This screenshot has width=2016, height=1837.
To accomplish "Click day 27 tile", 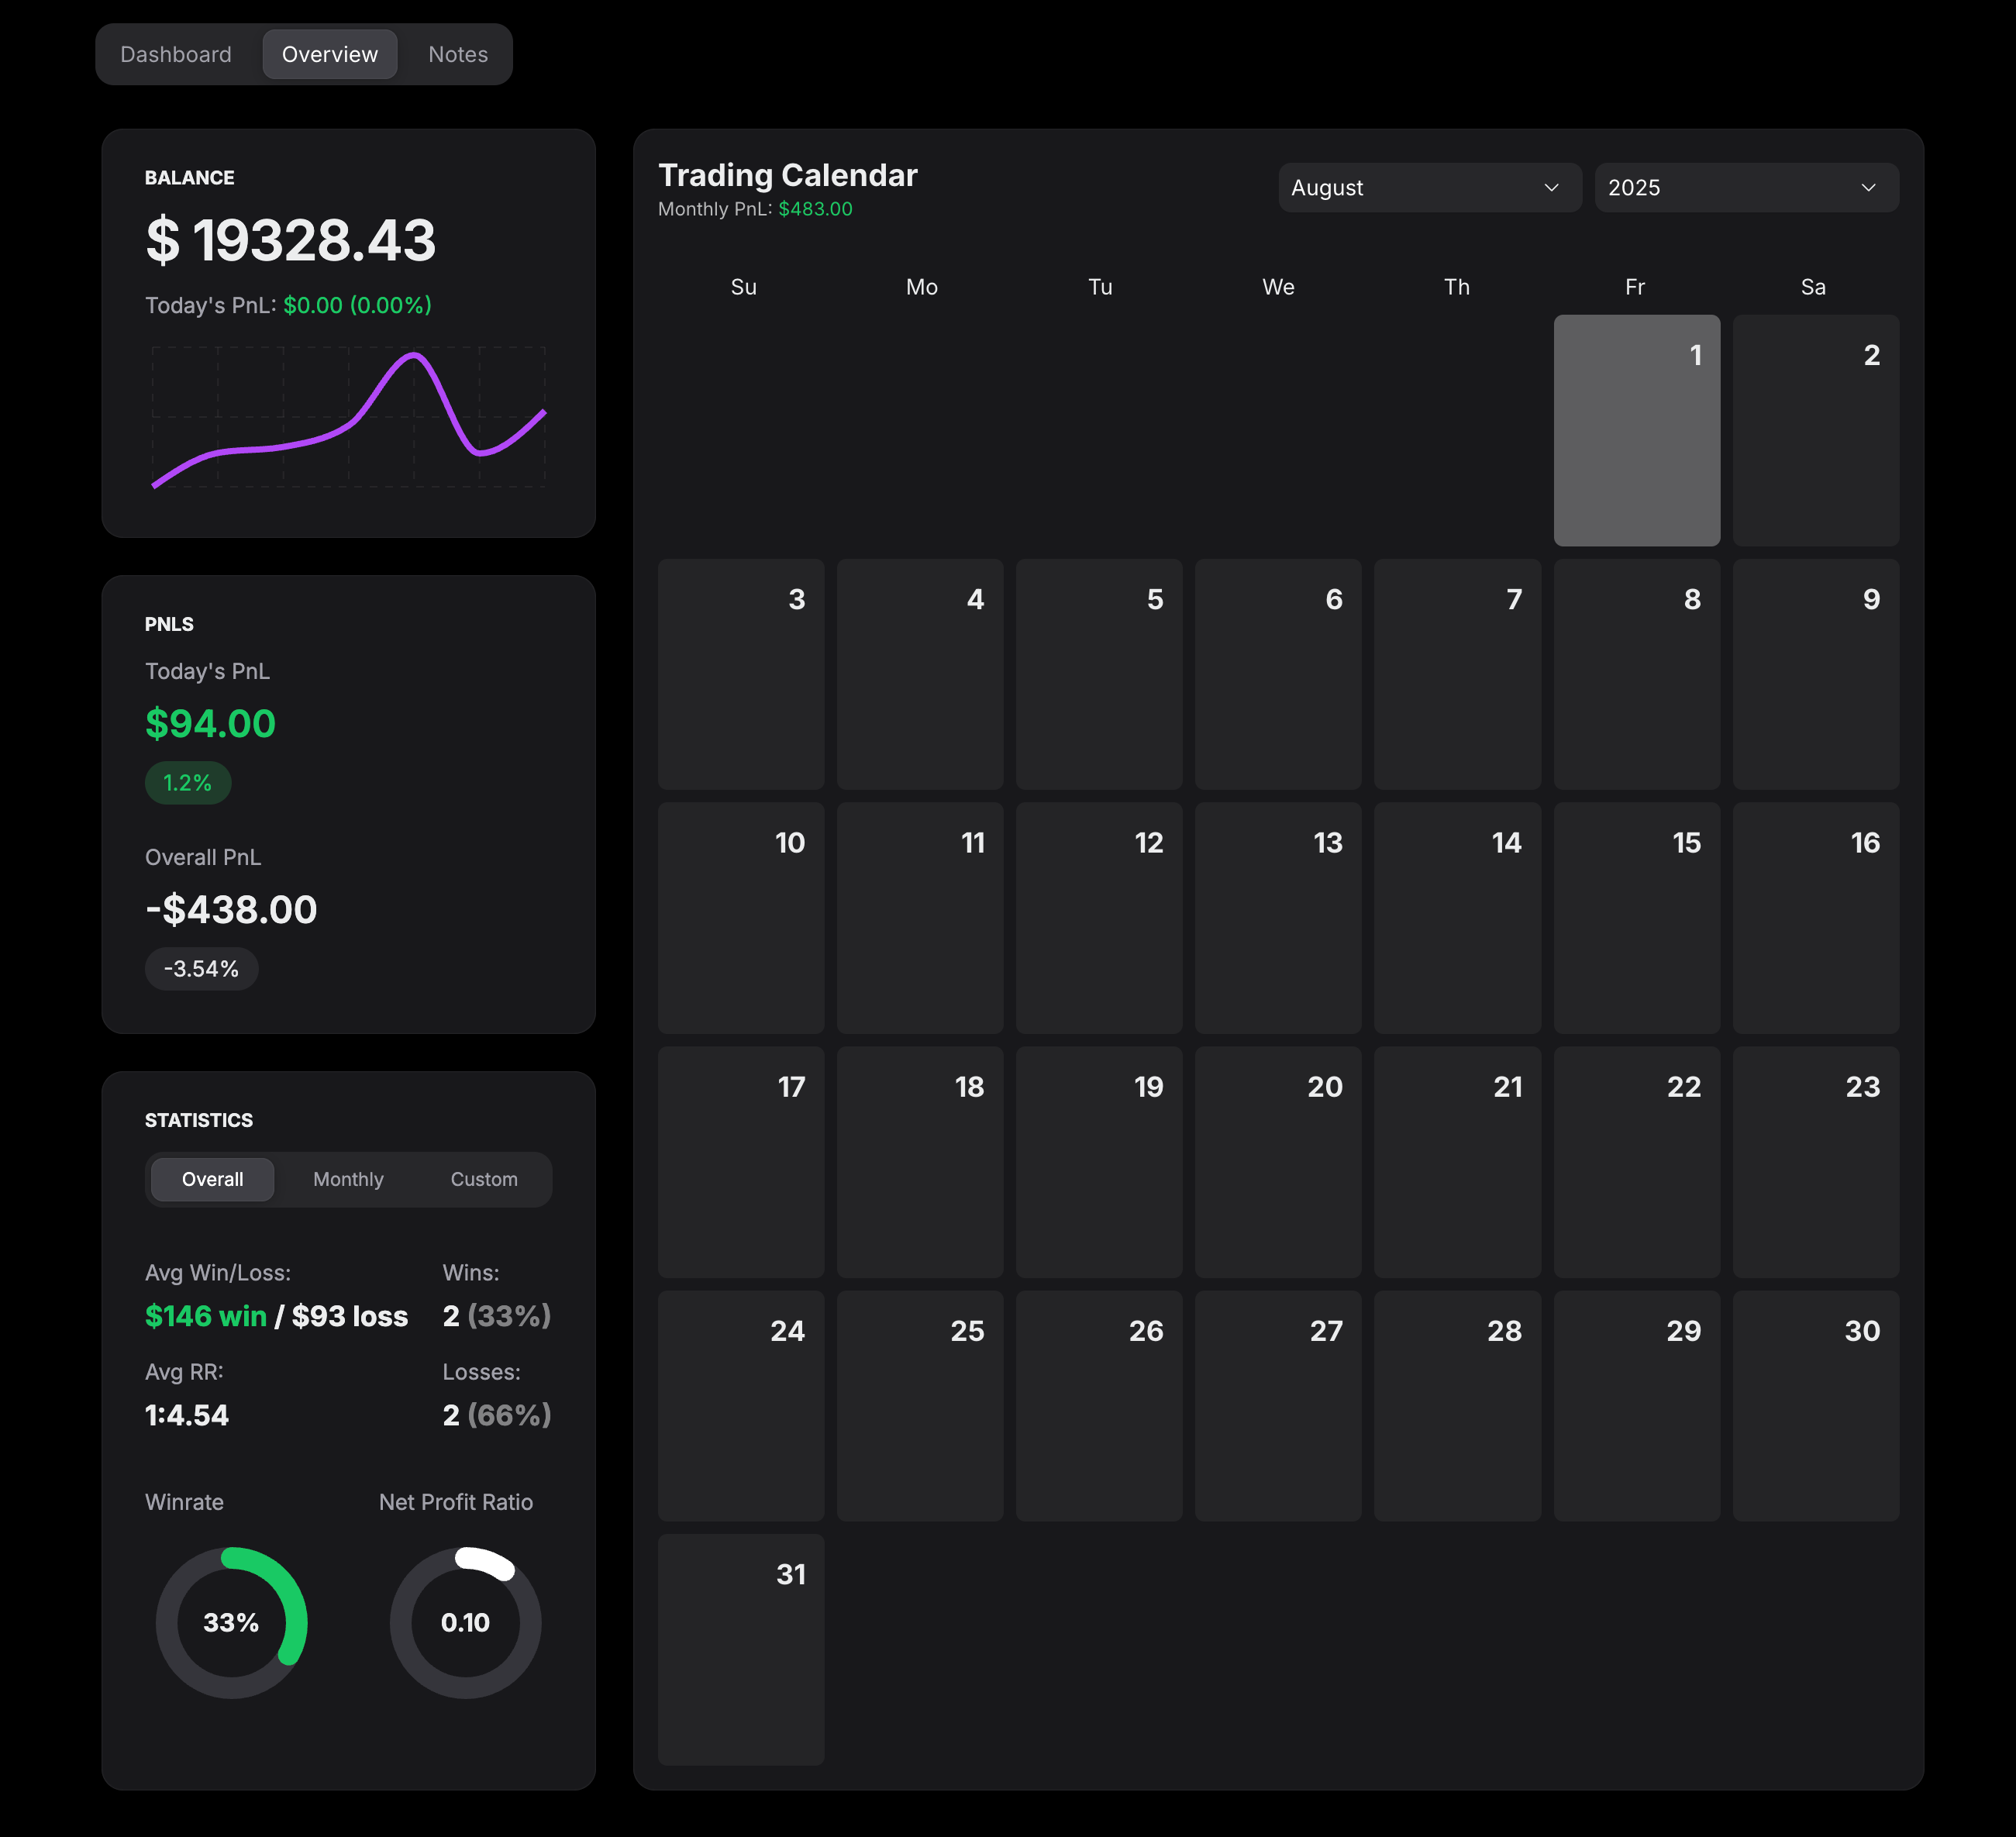I will (1278, 1406).
